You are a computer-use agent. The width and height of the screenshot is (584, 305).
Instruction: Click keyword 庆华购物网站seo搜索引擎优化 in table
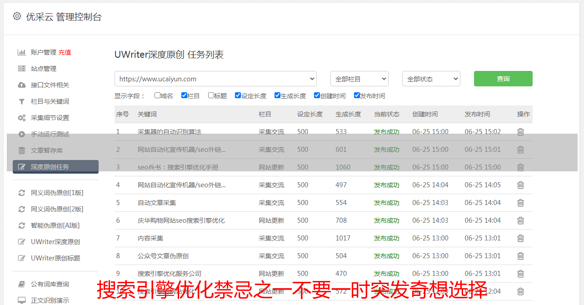pyautogui.click(x=181, y=220)
